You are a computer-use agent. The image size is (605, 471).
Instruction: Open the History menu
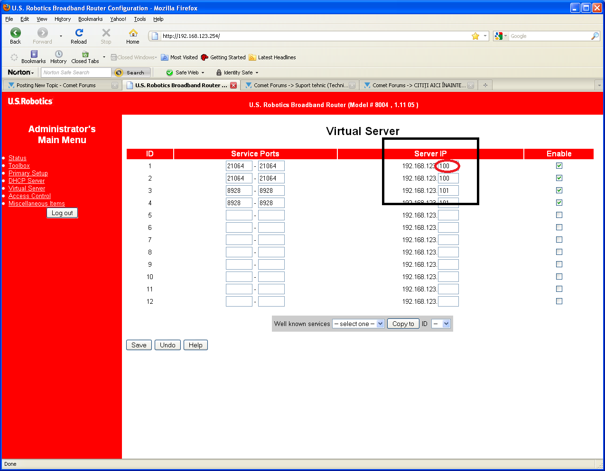tap(63, 19)
